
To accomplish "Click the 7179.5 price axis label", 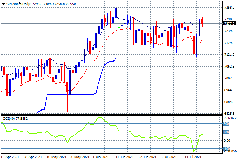I will tap(229, 43).
